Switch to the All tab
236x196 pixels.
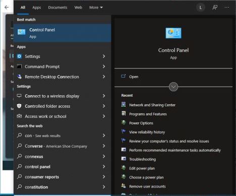pos(23,8)
